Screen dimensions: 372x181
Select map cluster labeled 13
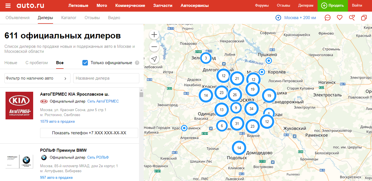[222, 110]
